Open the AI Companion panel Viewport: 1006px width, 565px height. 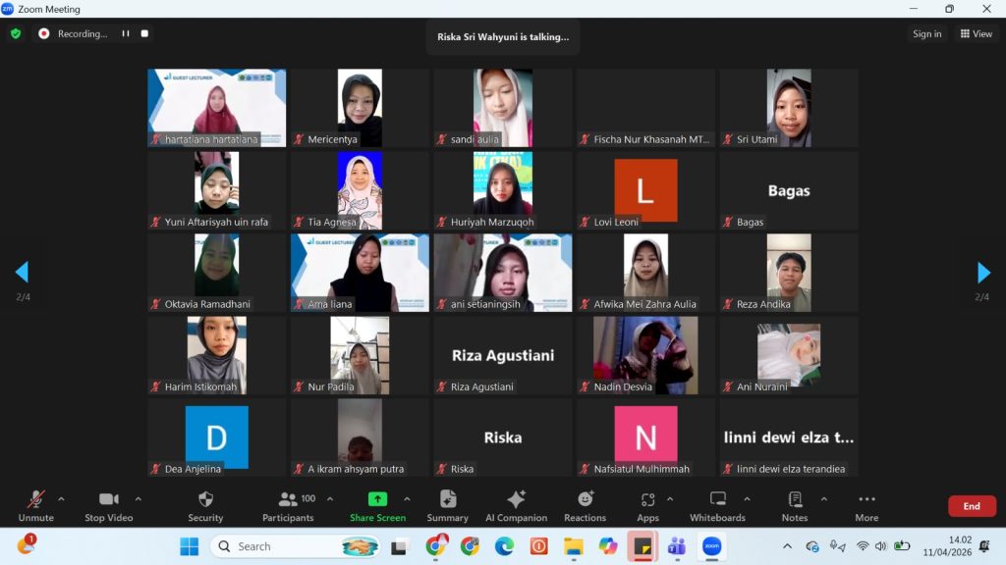point(516,506)
